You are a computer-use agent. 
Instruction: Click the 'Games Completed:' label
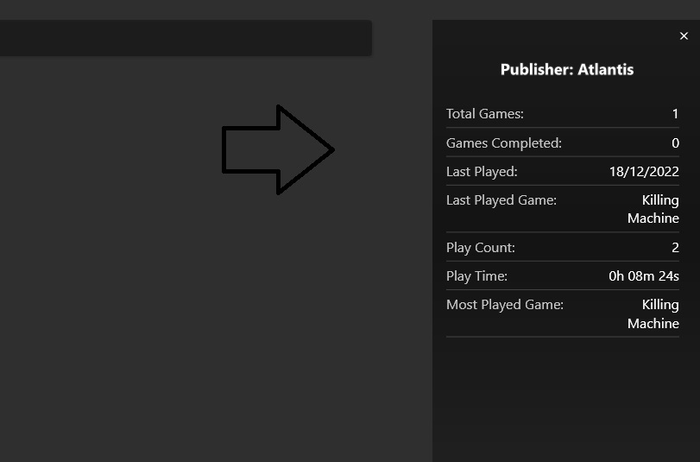(504, 143)
